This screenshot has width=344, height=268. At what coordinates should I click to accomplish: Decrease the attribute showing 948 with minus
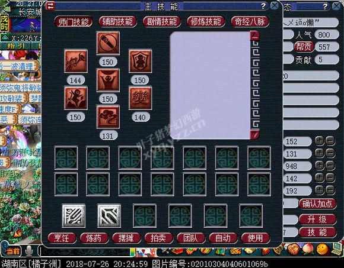coord(330,166)
